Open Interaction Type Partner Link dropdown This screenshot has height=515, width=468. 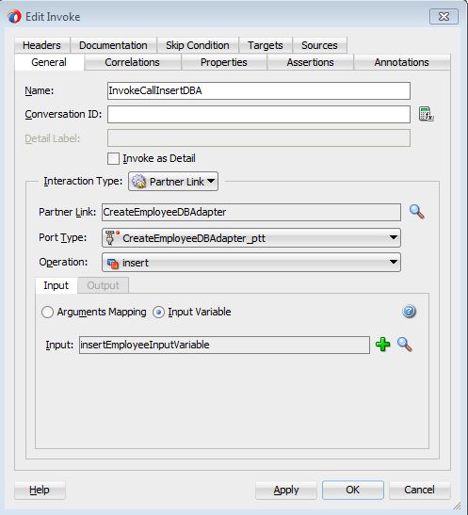[173, 182]
